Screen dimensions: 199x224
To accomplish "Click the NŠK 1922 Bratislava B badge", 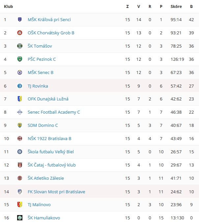I will click(x=20, y=138).
